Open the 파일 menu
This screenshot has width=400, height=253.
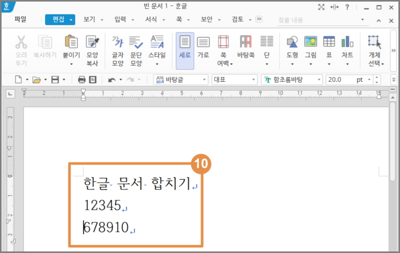pyautogui.click(x=20, y=19)
